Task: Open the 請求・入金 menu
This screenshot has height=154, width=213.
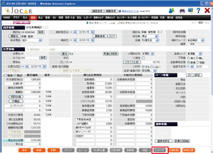Action: tap(70, 17)
